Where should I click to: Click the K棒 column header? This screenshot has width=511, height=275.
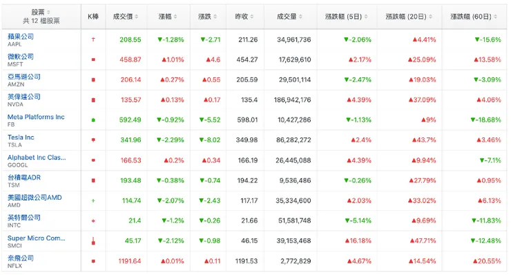tap(93, 17)
